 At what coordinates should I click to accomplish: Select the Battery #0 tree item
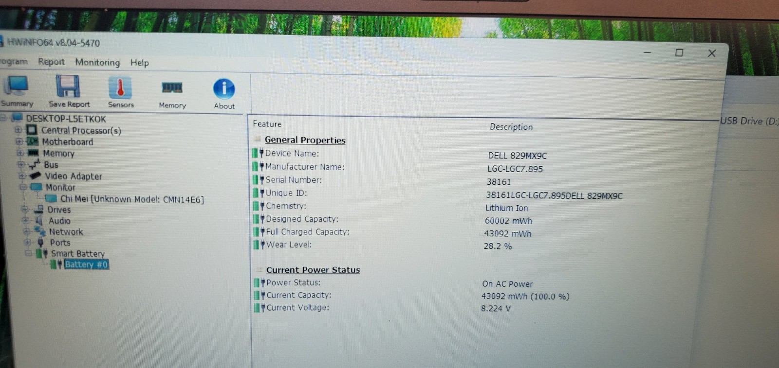pos(86,264)
